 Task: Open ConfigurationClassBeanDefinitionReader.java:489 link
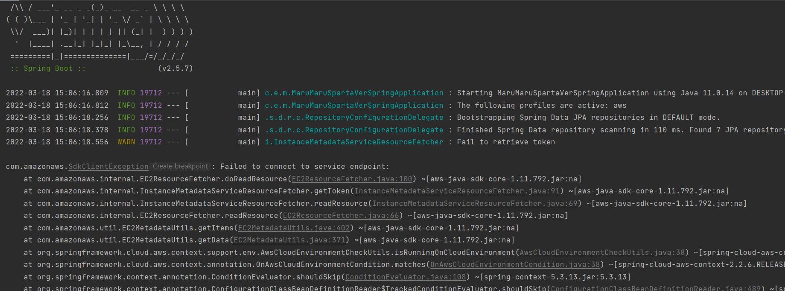pyautogui.click(x=656, y=288)
